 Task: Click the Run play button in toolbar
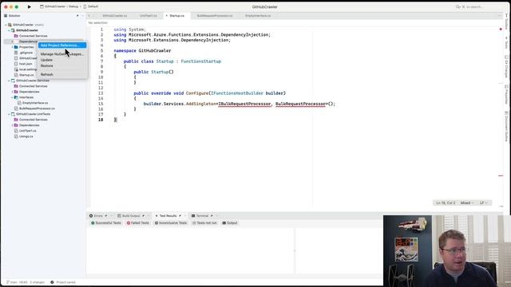[30, 6]
